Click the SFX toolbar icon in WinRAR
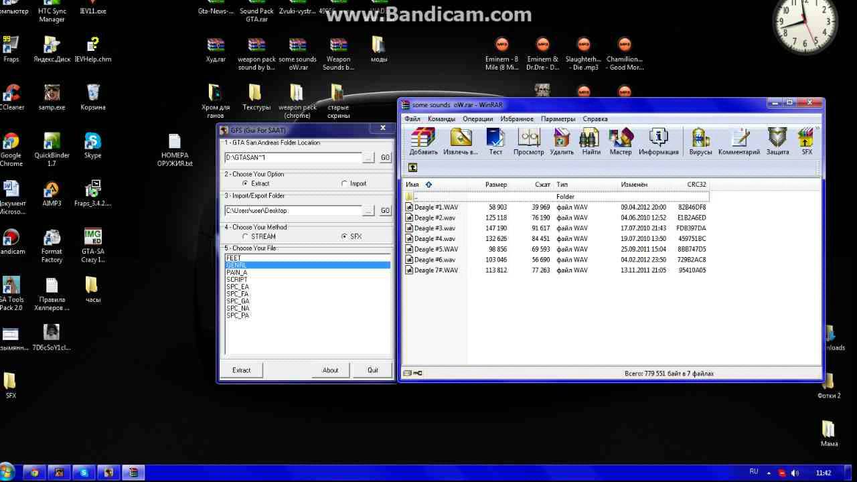 tap(807, 142)
